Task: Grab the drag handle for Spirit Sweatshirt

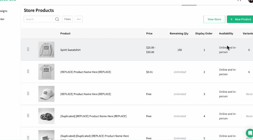Action: (x=28, y=49)
